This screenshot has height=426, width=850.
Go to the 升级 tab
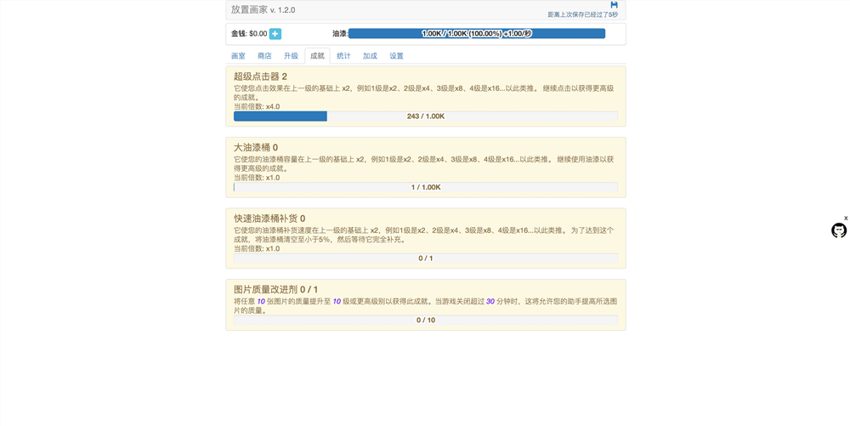tap(291, 56)
